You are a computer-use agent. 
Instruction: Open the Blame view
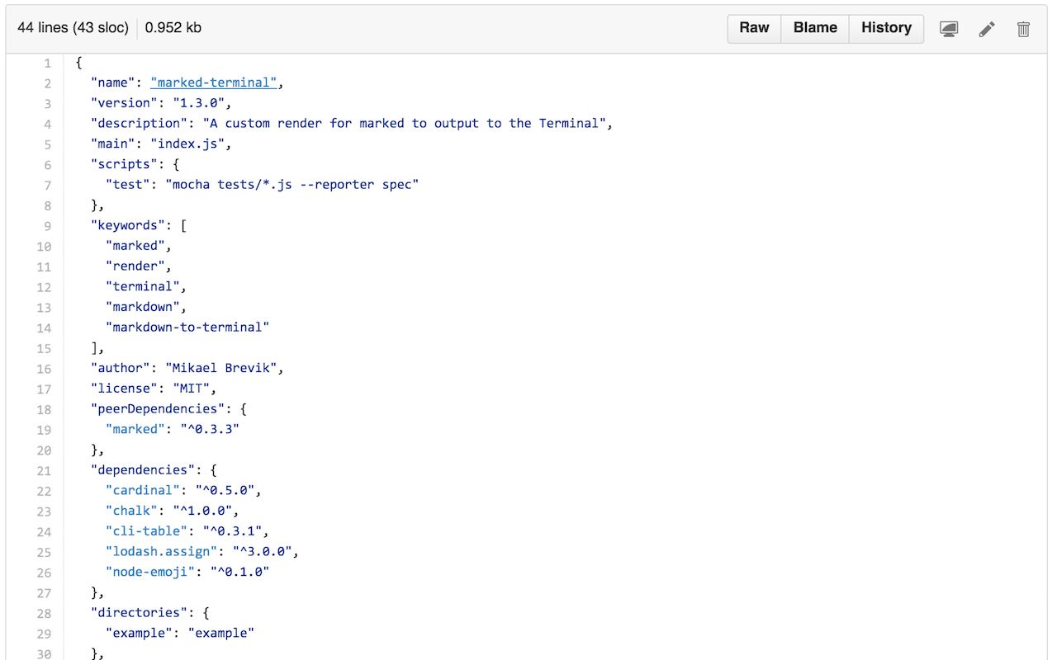click(815, 28)
